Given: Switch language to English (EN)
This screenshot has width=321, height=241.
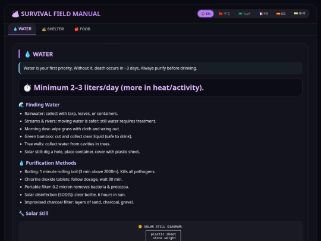Looking at the screenshot, I should click(206, 14).
